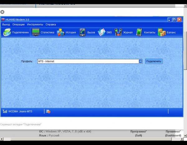187x145 pixels.
Task: Maximize the HUAWEI Modem window
Action: (x=175, y=20)
